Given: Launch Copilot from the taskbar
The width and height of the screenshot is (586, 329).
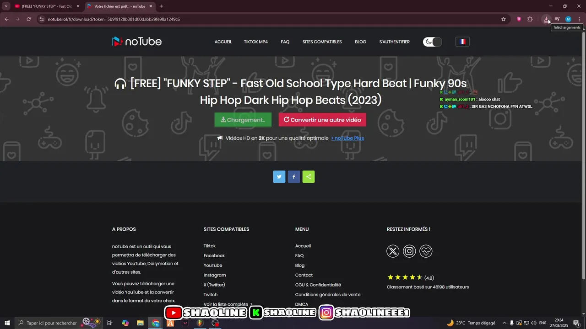Looking at the screenshot, I should pyautogui.click(x=125, y=323).
